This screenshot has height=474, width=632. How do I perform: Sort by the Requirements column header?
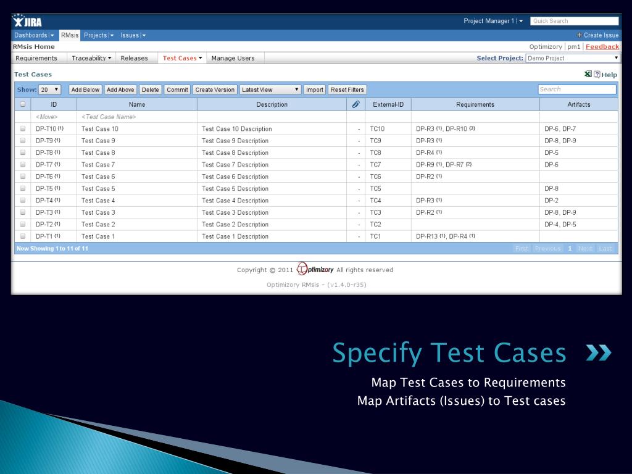coord(475,104)
